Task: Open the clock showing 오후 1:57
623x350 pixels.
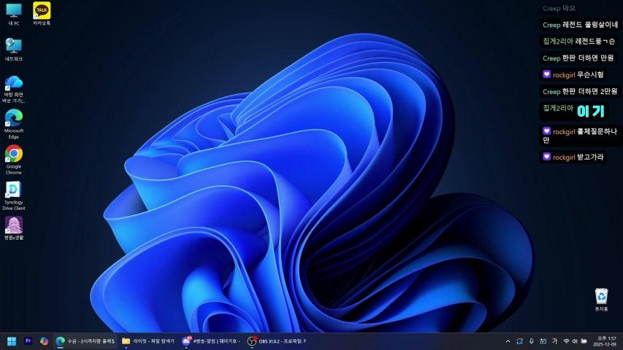Action: pyautogui.click(x=604, y=341)
